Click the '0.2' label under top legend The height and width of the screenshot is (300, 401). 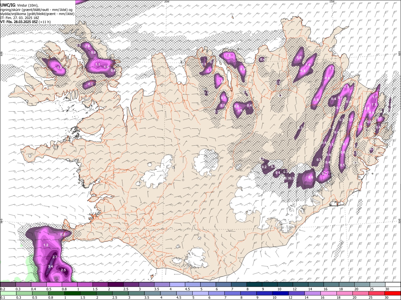[x=3, y=289]
